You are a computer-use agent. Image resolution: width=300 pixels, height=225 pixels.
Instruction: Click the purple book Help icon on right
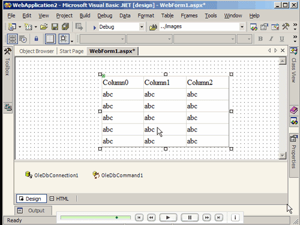(294, 110)
